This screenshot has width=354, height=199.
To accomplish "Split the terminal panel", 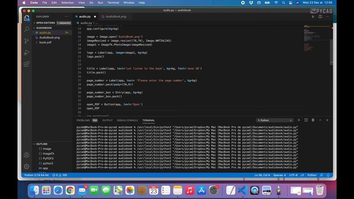I will pyautogui.click(x=306, y=121).
